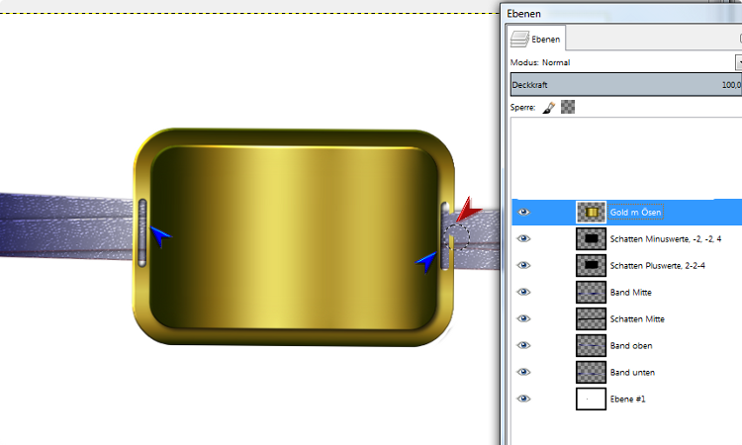Switch to the Ebenen tab
The height and width of the screenshot is (445, 742).
[535, 40]
